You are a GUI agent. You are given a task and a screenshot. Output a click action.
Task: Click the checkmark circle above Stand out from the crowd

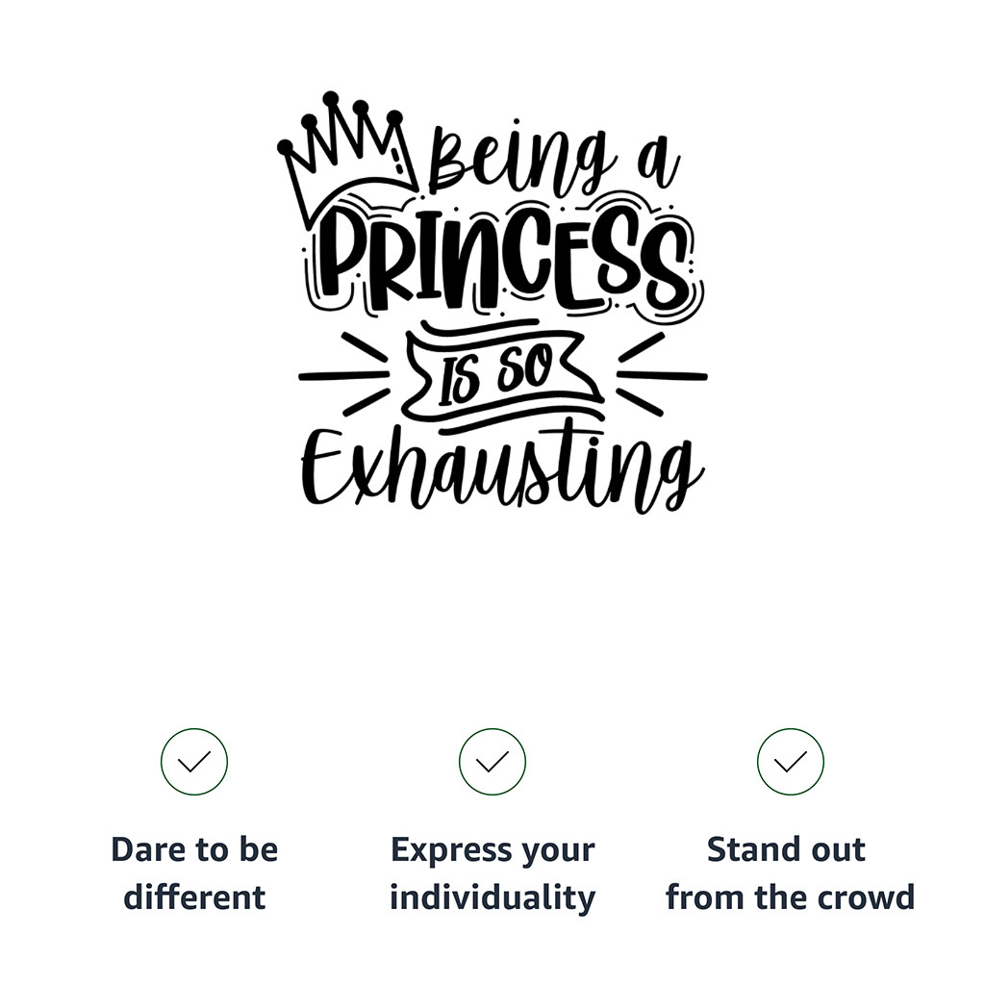pos(791,762)
